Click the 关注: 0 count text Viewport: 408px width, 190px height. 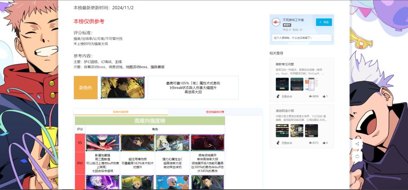[287, 30]
